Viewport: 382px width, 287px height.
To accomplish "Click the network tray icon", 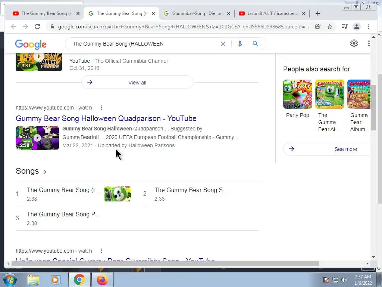I will click(335, 280).
